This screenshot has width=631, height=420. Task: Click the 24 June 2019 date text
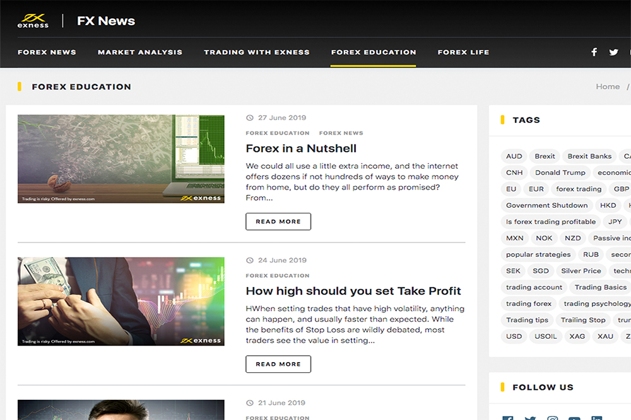click(282, 260)
